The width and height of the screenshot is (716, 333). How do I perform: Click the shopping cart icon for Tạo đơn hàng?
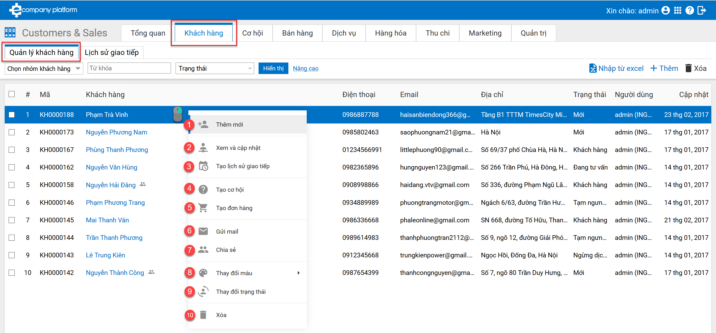pos(203,208)
